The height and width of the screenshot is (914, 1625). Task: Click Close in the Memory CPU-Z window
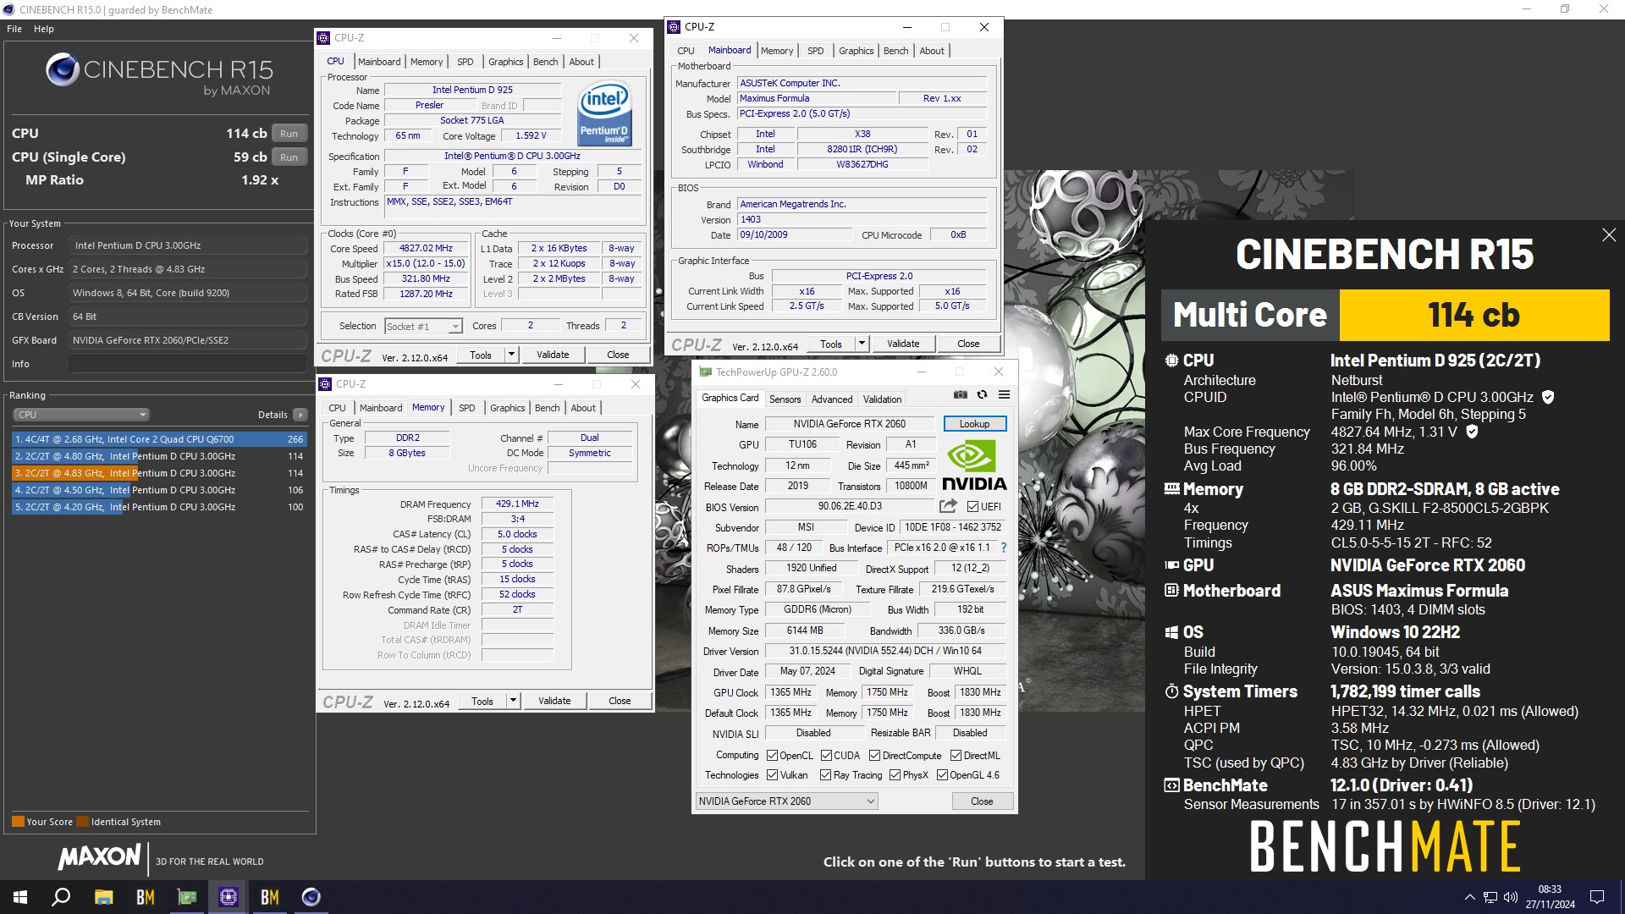[x=620, y=701]
